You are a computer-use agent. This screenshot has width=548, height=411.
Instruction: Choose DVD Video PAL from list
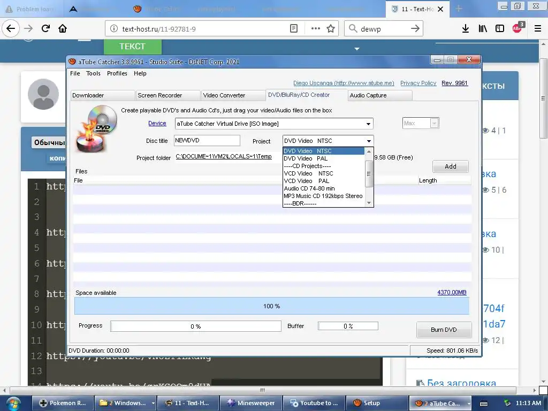pos(323,158)
